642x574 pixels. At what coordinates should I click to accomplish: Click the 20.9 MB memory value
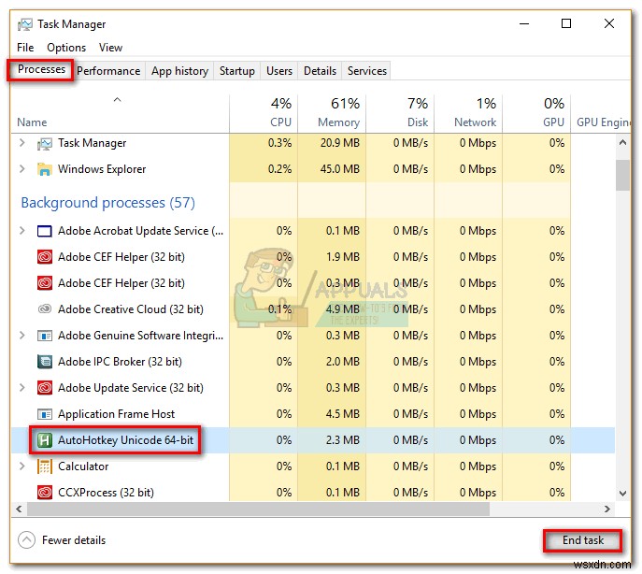coord(340,143)
